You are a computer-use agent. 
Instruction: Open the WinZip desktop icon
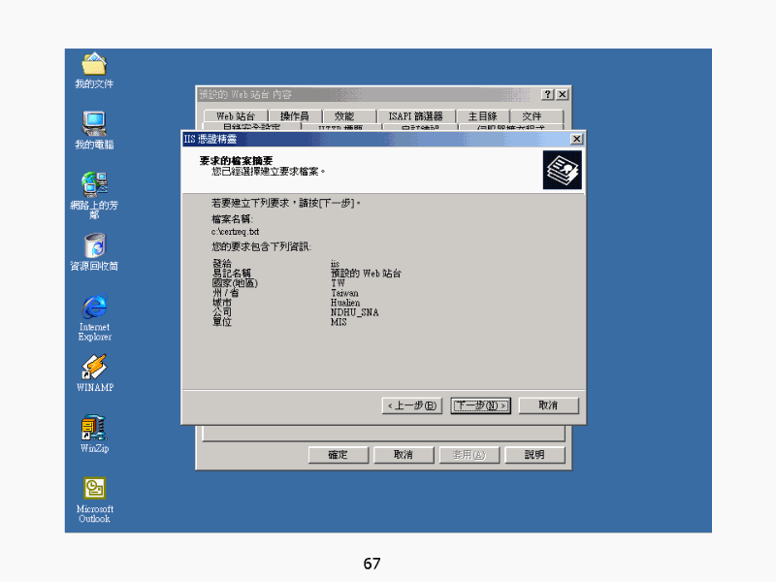94,428
